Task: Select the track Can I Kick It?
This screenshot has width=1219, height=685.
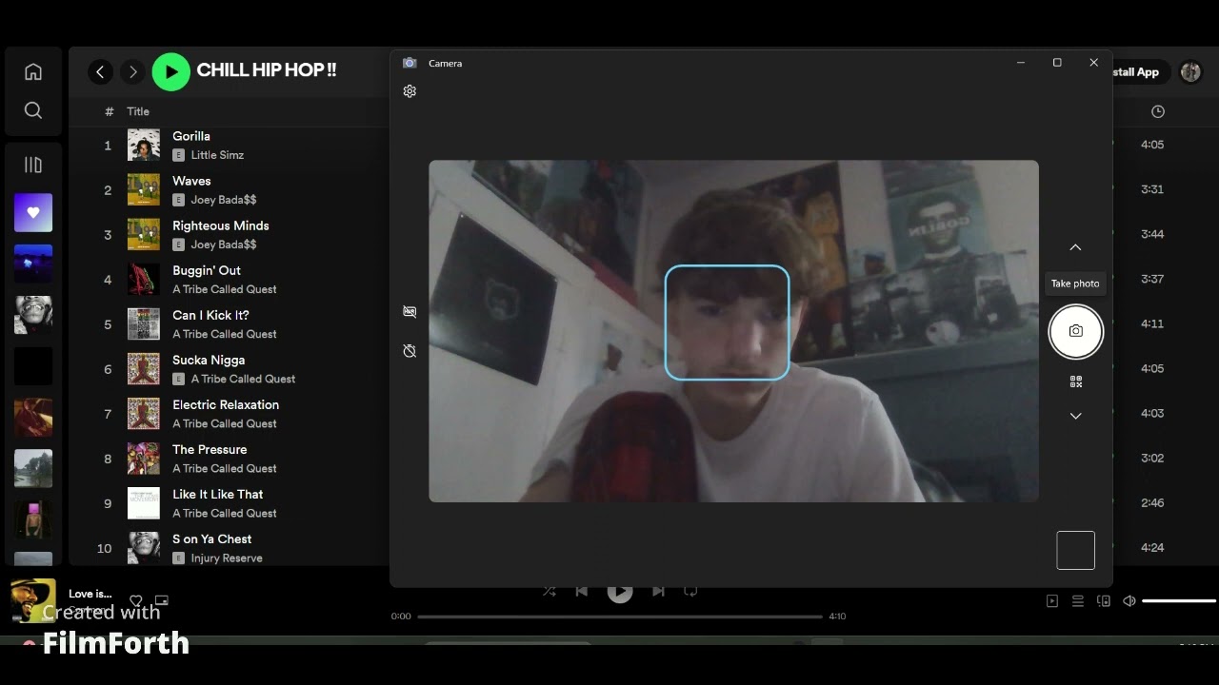Action: 210,315
